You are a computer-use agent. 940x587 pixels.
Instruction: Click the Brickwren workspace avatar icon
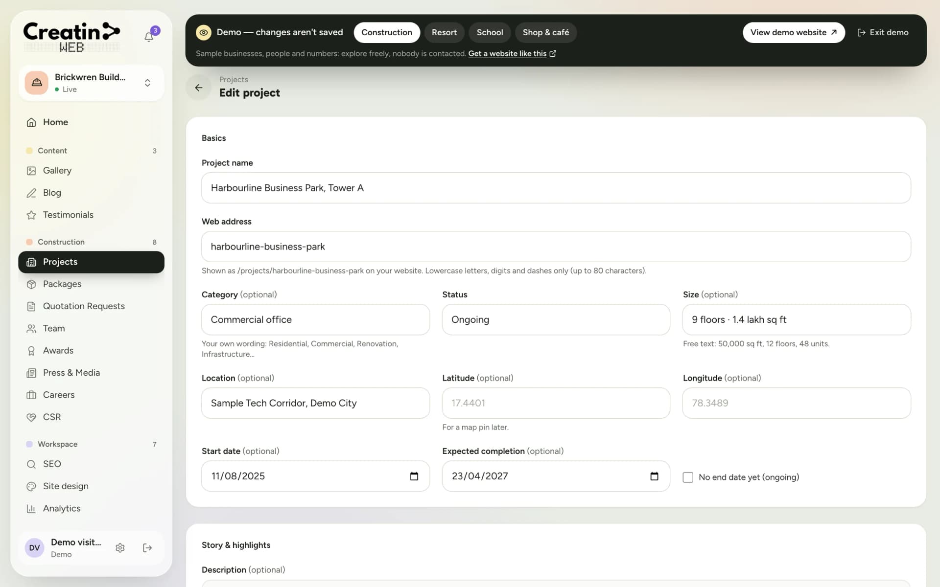pyautogui.click(x=37, y=83)
